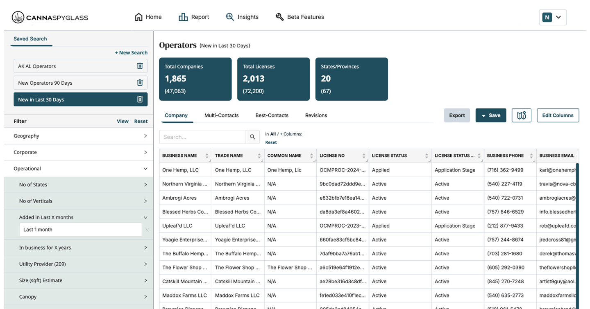The width and height of the screenshot is (590, 309).
Task: Click the Application Stage cell for Upleaf'd LLC
Action: coord(458,226)
